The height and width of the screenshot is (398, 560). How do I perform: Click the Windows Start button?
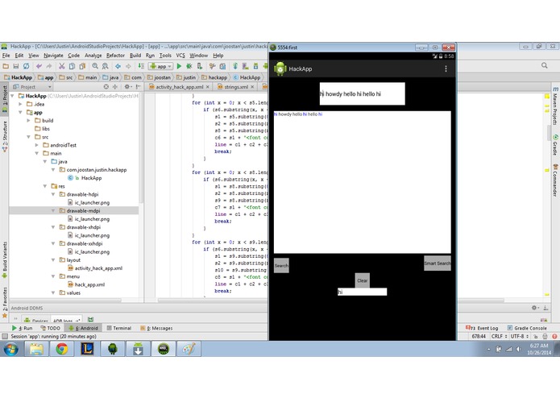coord(10,349)
